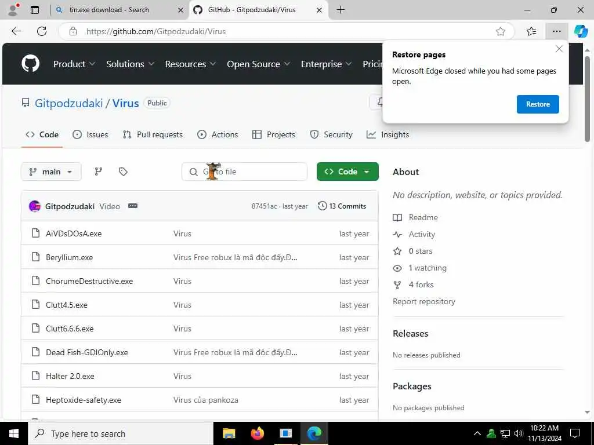Open AiVDsDOsA.exe file
Image resolution: width=594 pixels, height=445 pixels.
point(74,234)
